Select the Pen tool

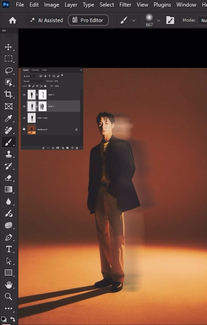[x=8, y=237]
